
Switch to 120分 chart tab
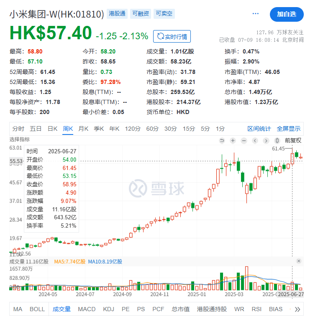133,129
